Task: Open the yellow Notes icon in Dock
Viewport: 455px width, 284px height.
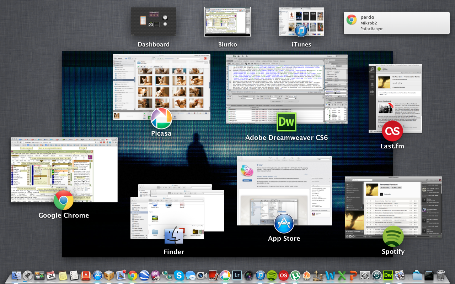Action: [63, 275]
